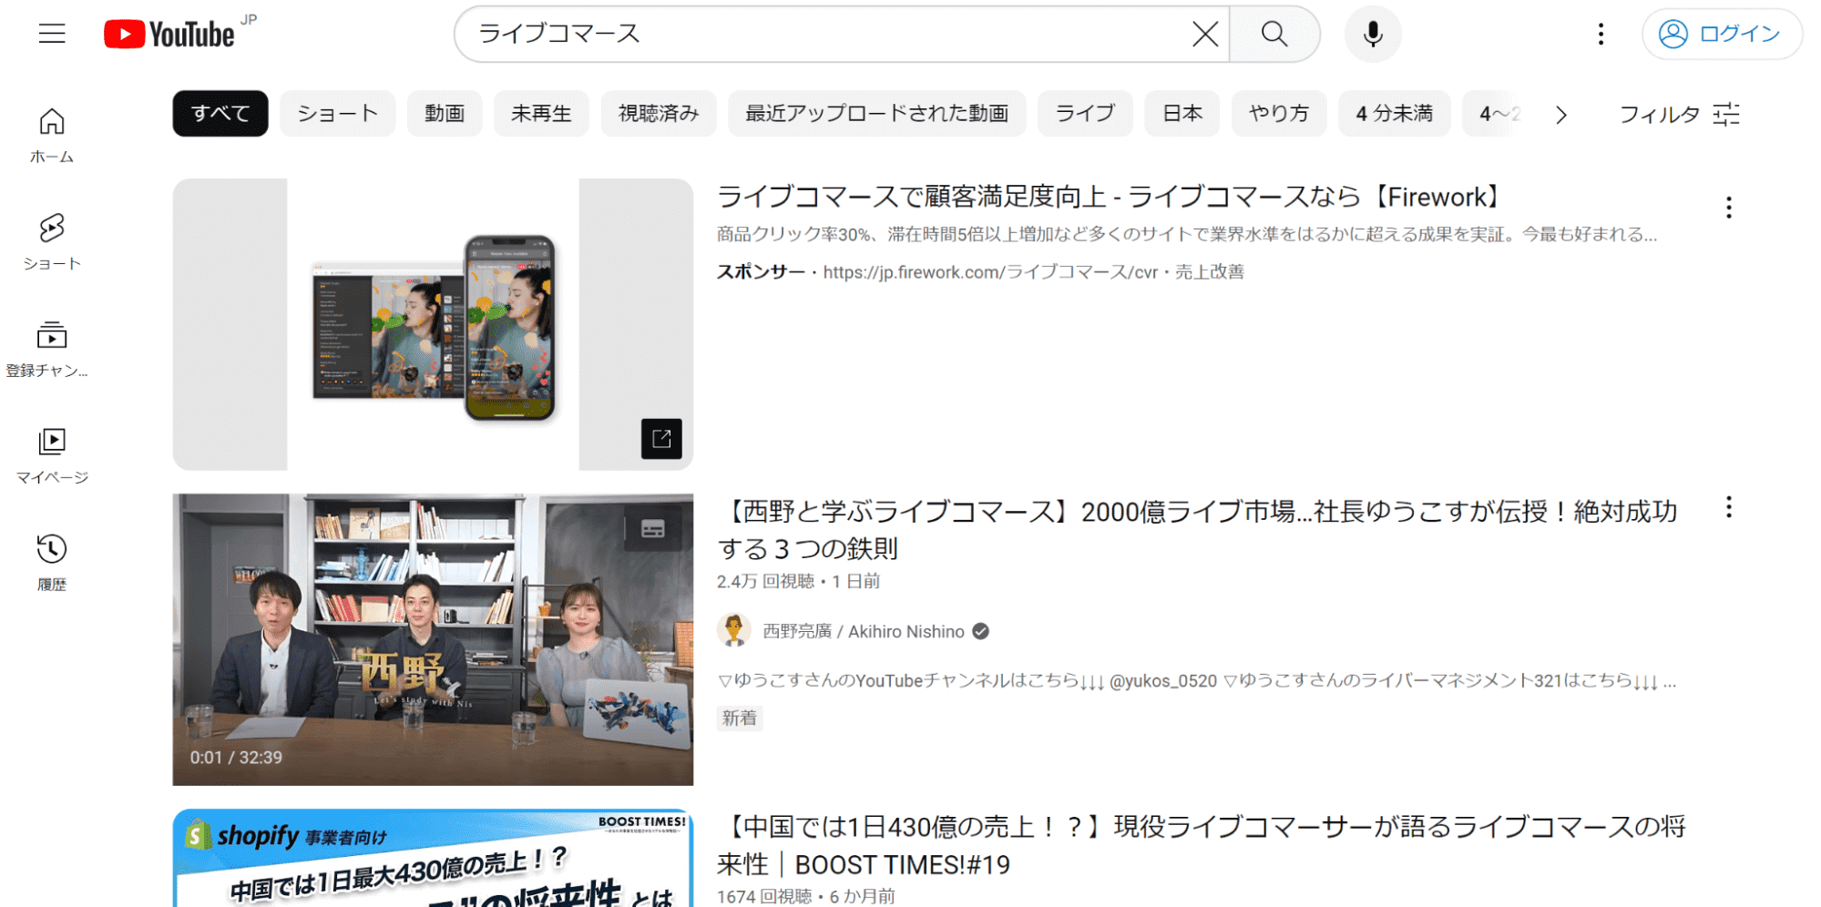
Task: Click the 新着 badge
Action: (x=740, y=718)
